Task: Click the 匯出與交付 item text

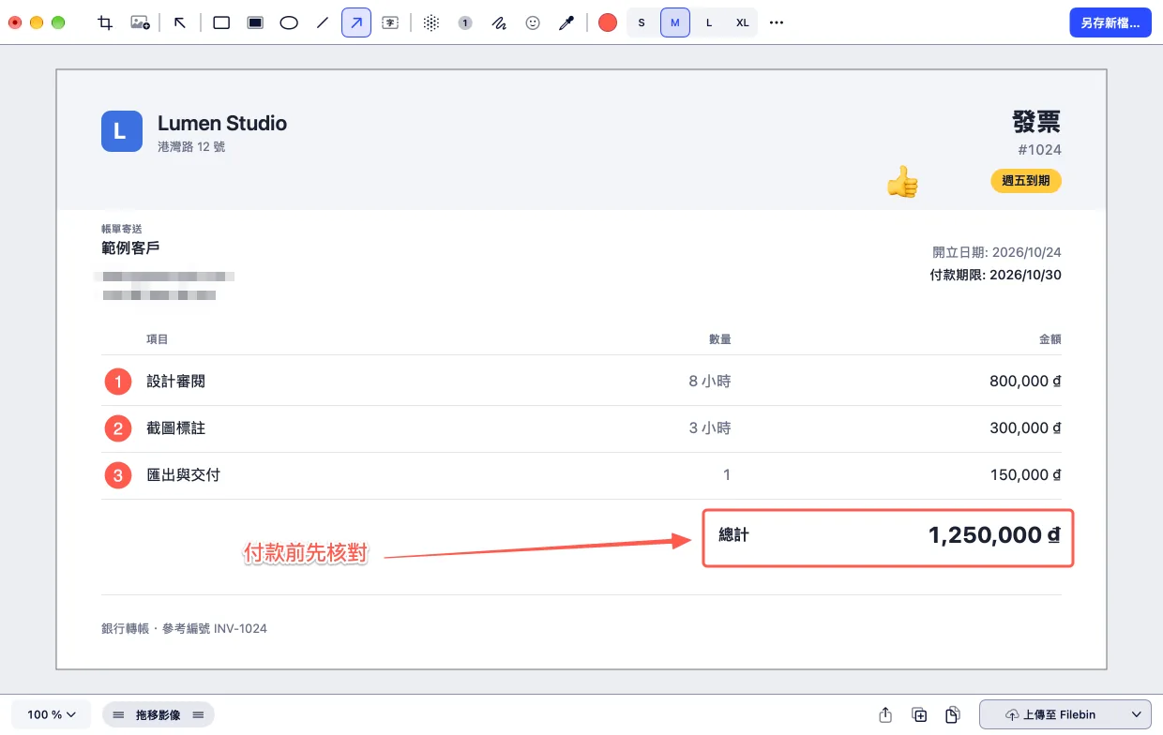Action: (x=184, y=475)
